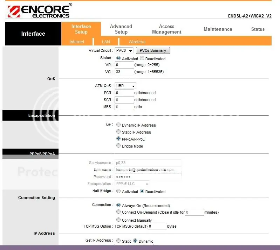This screenshot has width=280, height=250.
Task: Select Bridge Mode ISP option
Action: click(x=118, y=145)
